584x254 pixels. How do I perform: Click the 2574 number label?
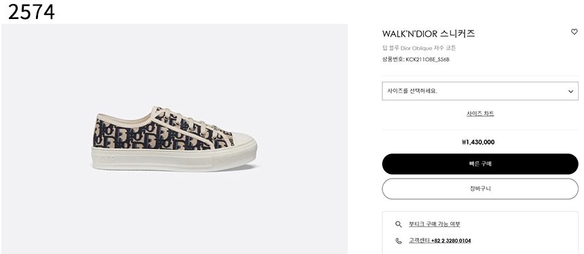pyautogui.click(x=31, y=12)
